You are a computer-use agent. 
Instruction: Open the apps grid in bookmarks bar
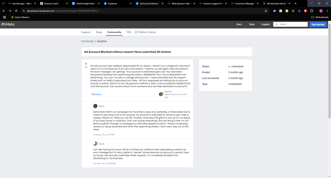5,17
